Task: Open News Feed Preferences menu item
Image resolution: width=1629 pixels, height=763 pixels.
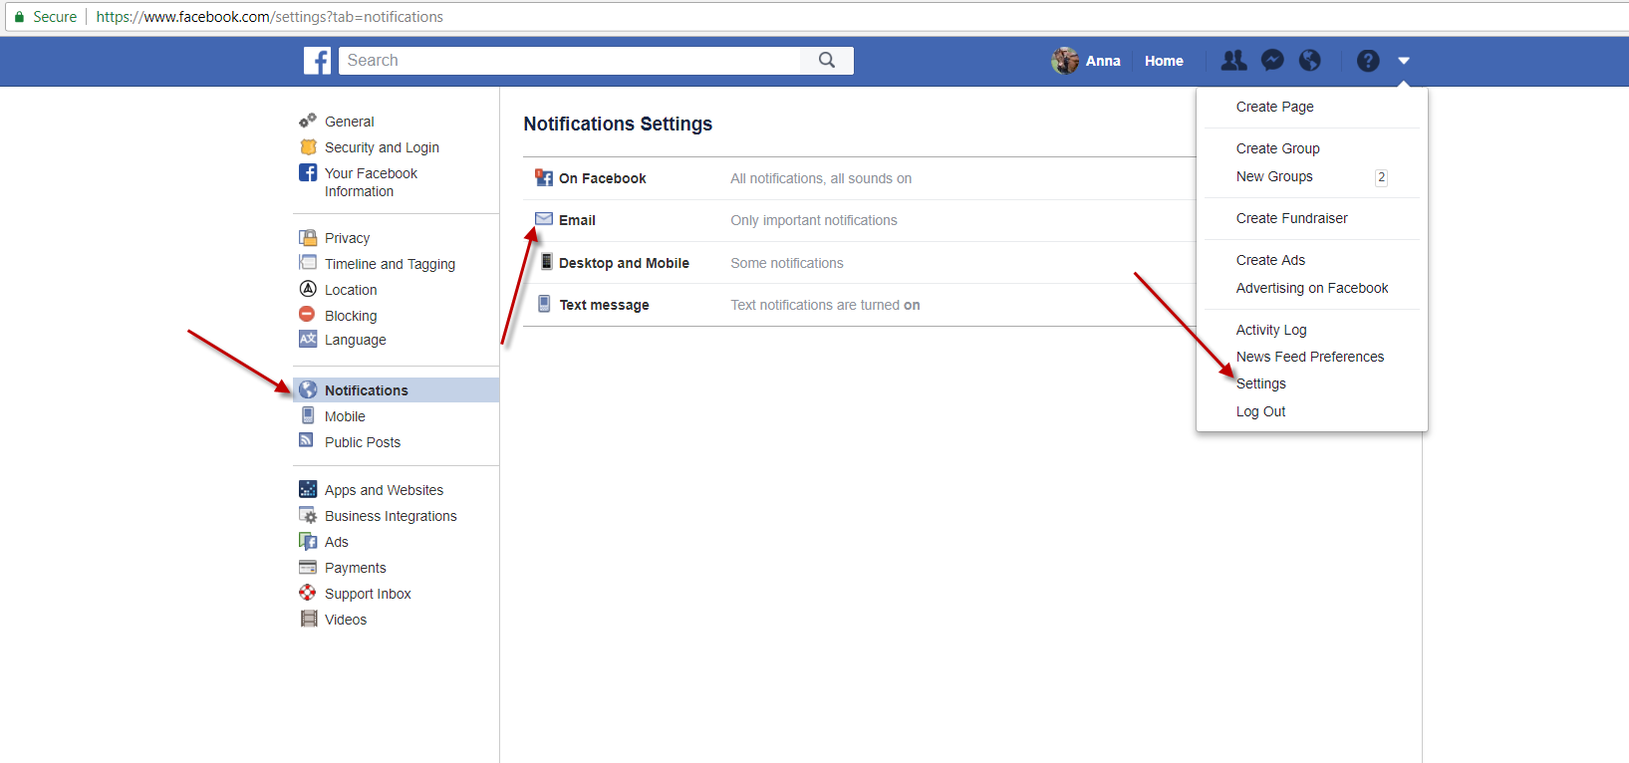Action: pyautogui.click(x=1310, y=357)
